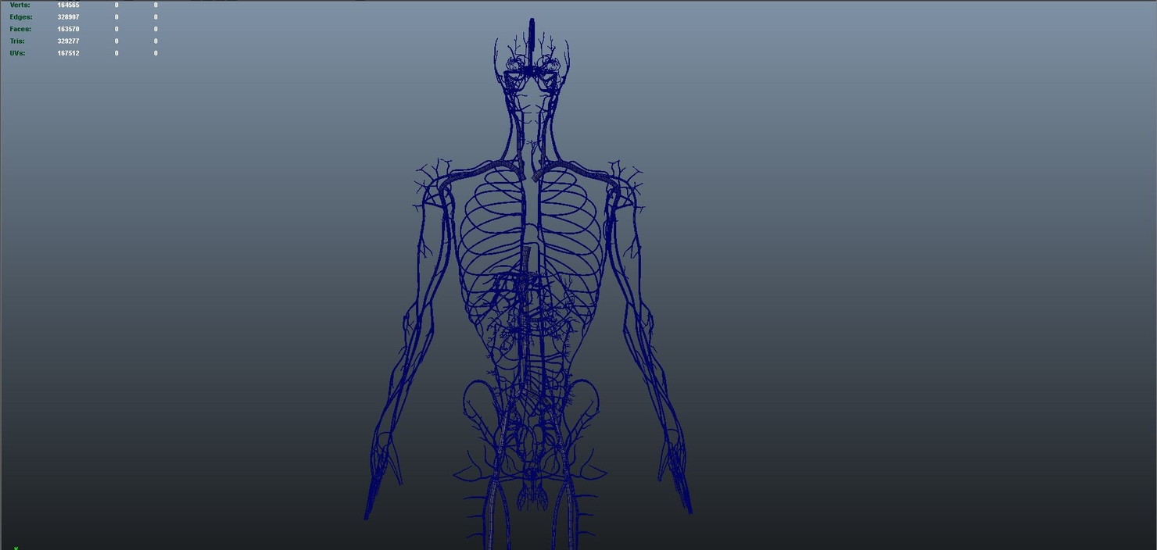Viewport: 1157px width, 550px height.
Task: Click the Faces label in the HUD
Action: tap(19, 29)
